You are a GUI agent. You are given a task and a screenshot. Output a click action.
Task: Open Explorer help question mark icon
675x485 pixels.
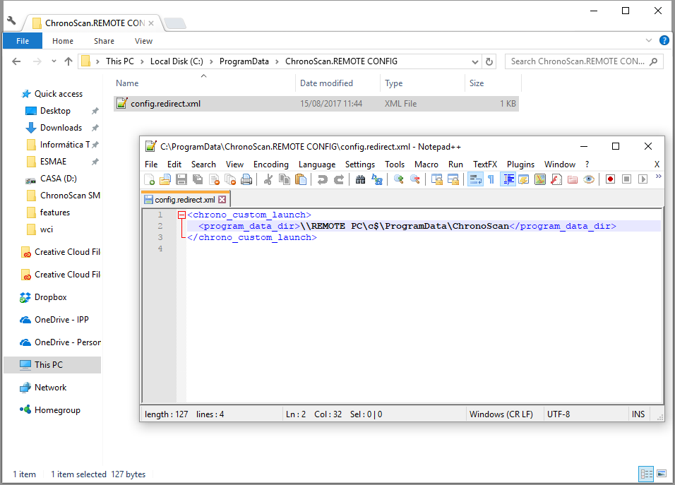pos(664,40)
